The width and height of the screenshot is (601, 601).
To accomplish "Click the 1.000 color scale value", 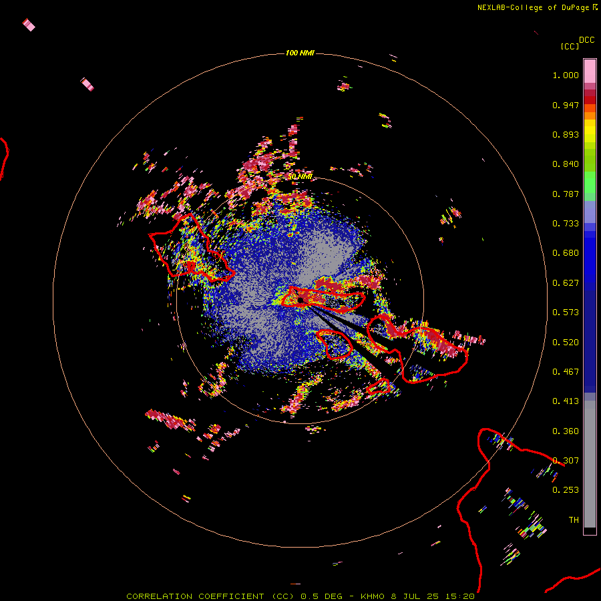I will pyautogui.click(x=566, y=75).
